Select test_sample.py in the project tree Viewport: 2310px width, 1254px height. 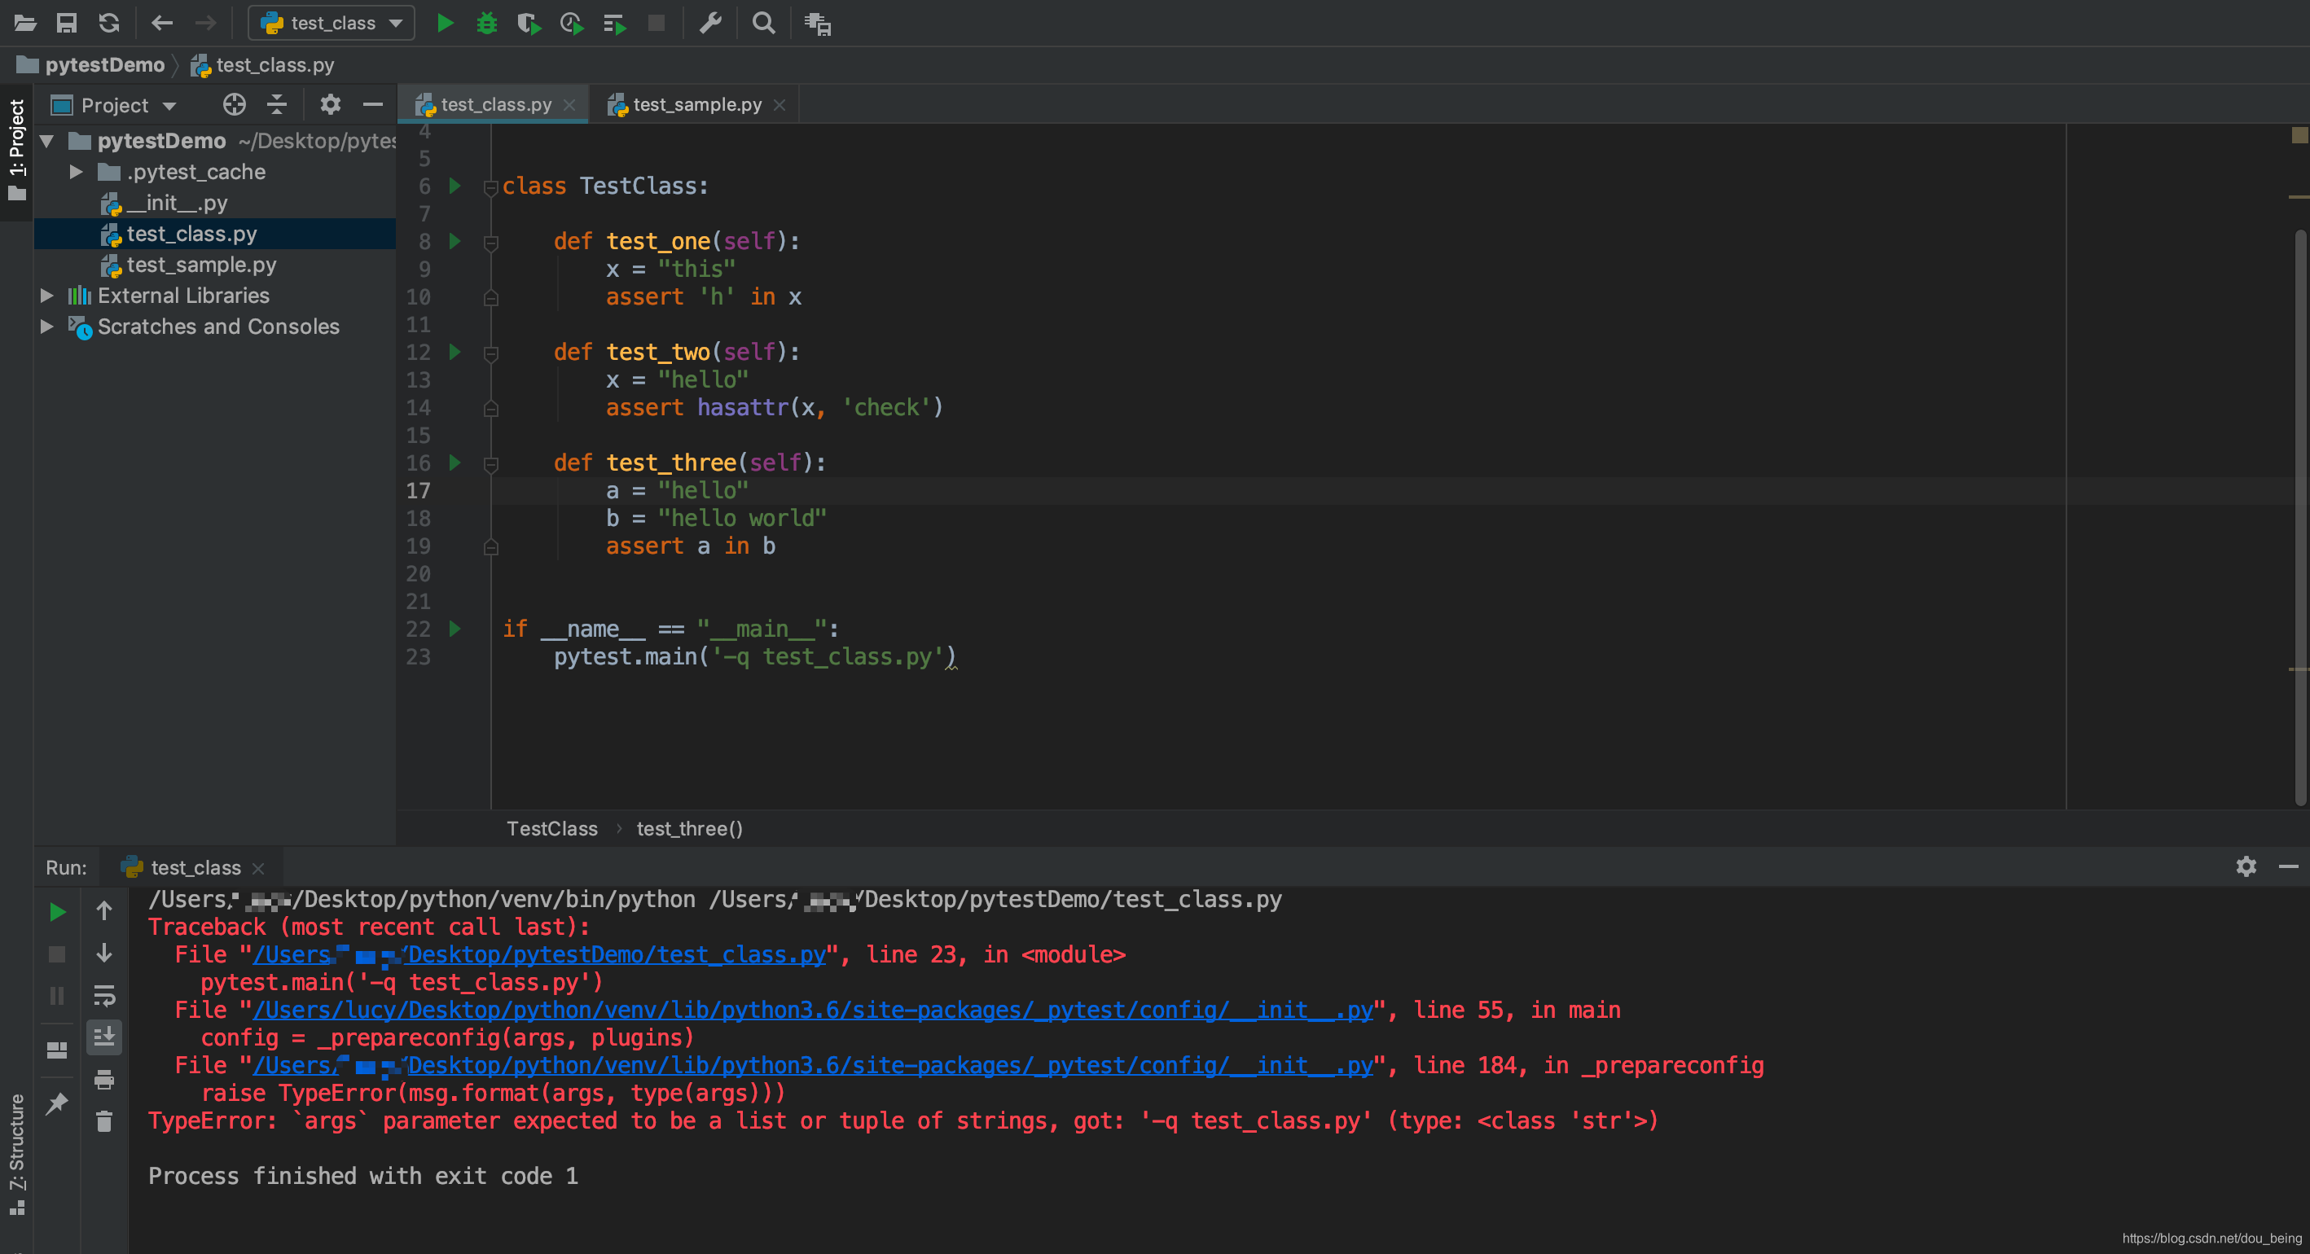pyautogui.click(x=201, y=265)
